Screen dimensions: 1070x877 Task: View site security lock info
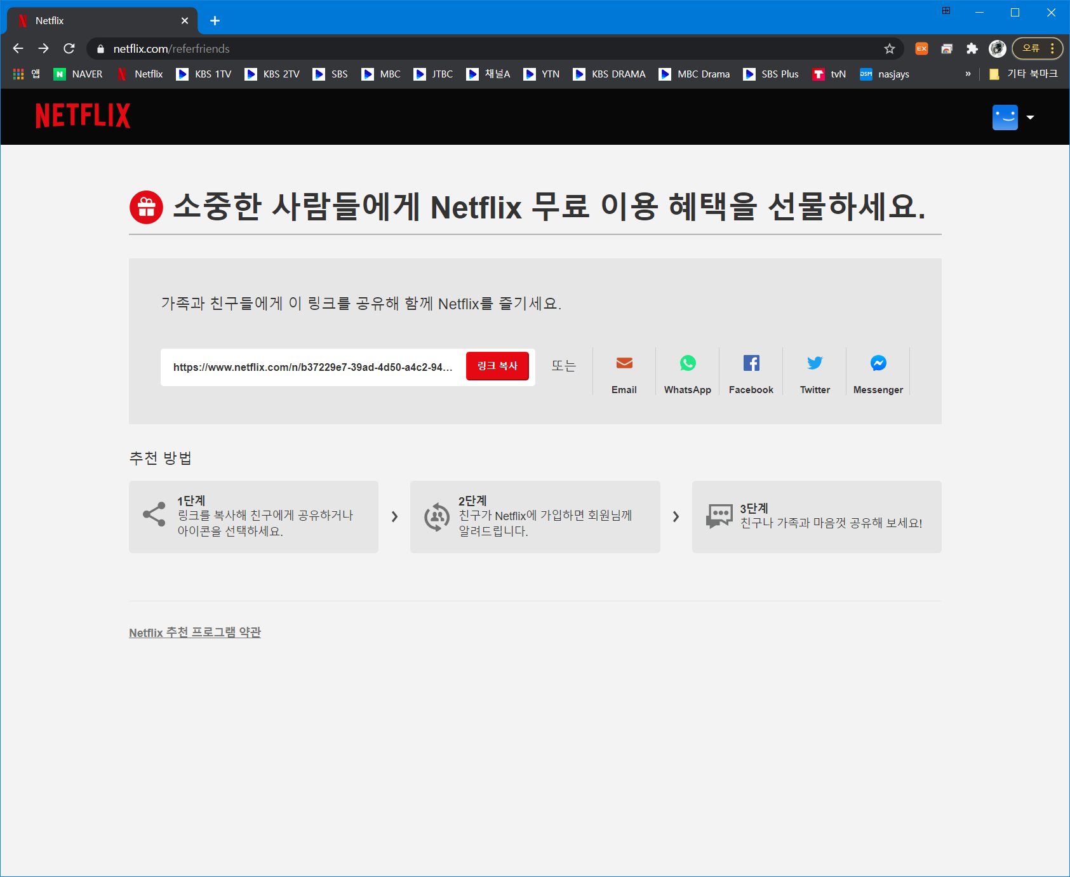pyautogui.click(x=100, y=49)
